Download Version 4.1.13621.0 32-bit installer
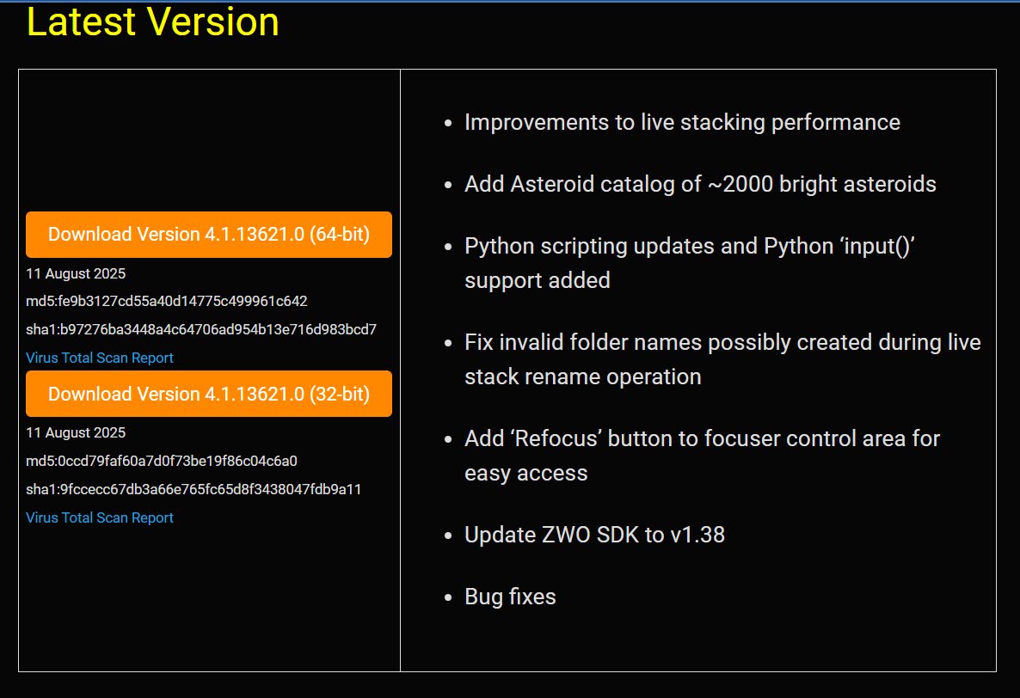1020x698 pixels. [209, 394]
